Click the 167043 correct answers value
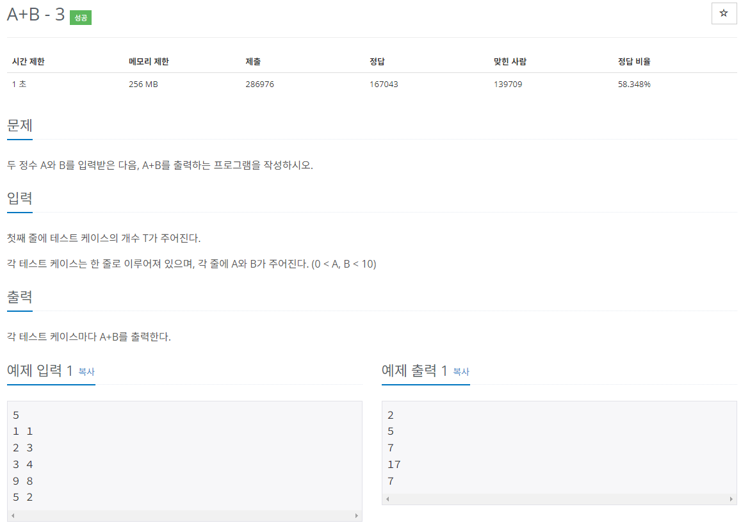750x525 pixels. click(x=384, y=84)
